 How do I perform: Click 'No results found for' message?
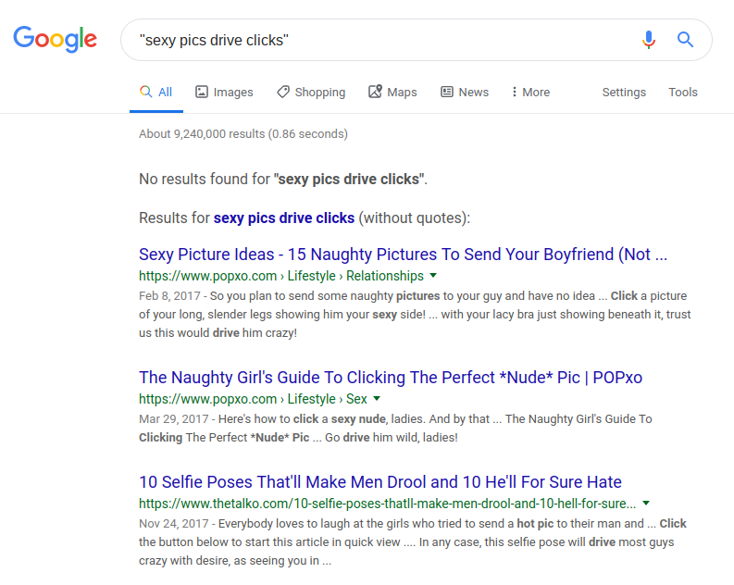282,179
